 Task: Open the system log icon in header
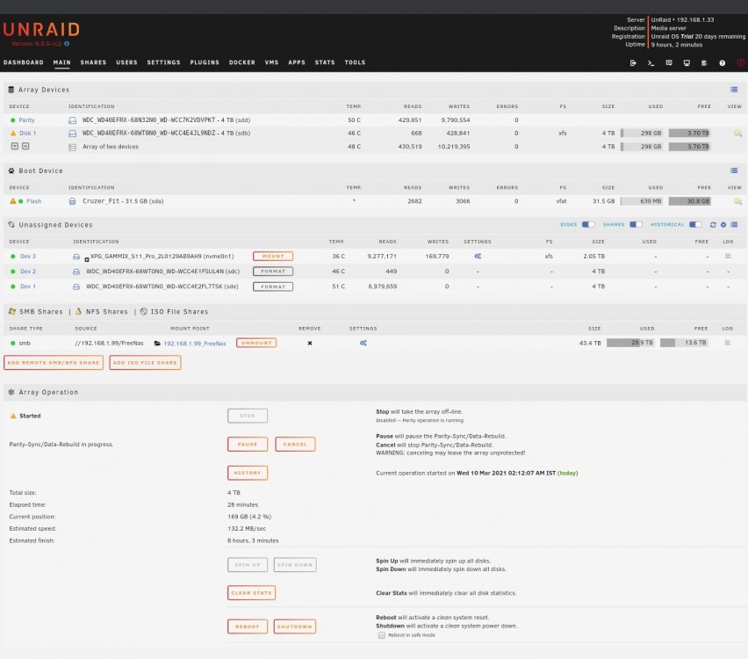(704, 63)
